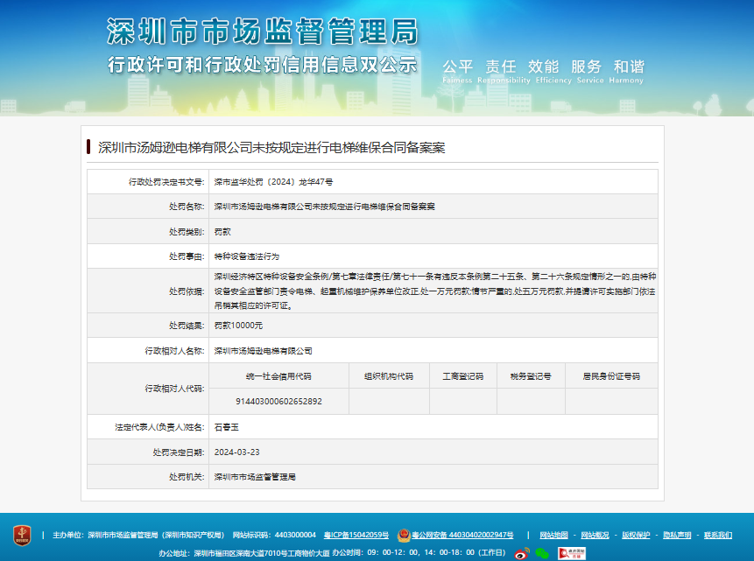754x561 pixels.
Task: Click the government agency badge icon in footer
Action: (x=22, y=535)
